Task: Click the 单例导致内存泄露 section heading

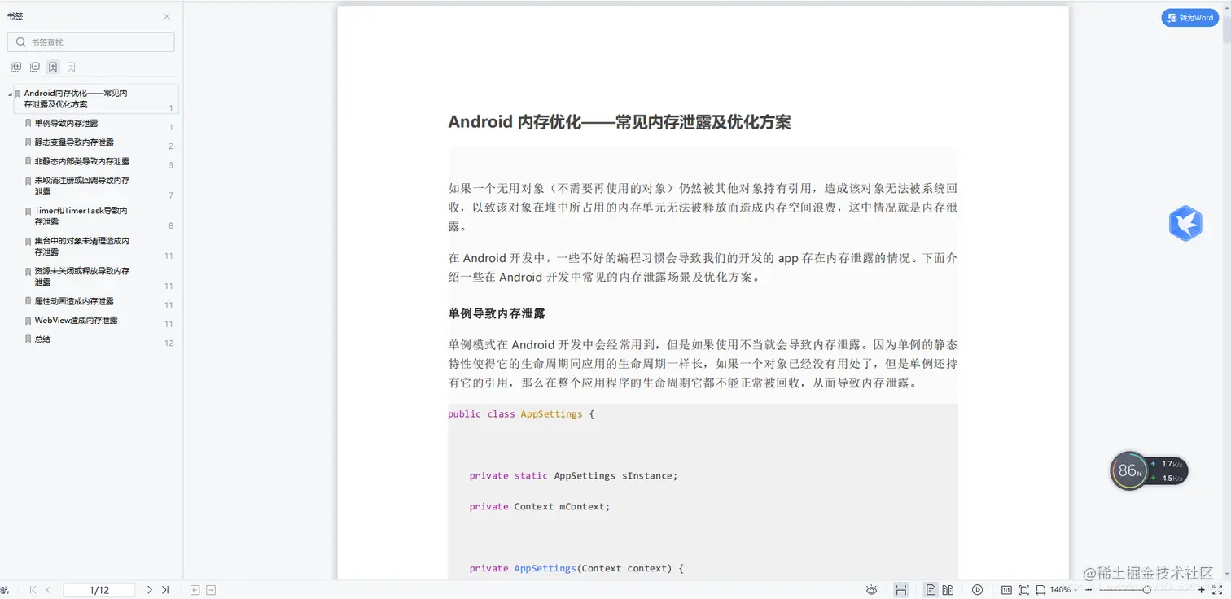Action: tap(497, 313)
